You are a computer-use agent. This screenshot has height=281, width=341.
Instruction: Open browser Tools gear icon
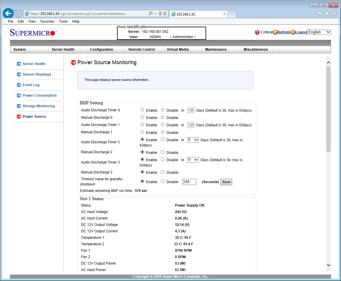pos(334,13)
